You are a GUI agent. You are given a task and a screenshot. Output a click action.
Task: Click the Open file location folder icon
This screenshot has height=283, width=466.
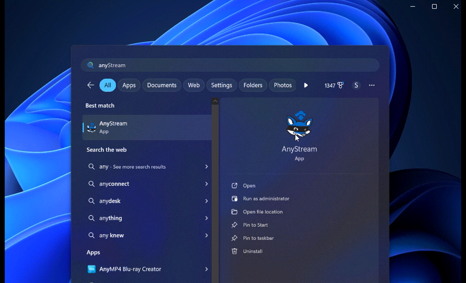234,212
